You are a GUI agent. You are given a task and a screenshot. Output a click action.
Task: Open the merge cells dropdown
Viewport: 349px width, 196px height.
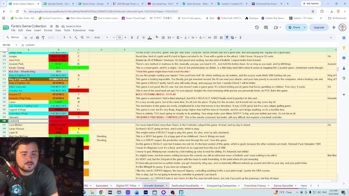click(173, 38)
